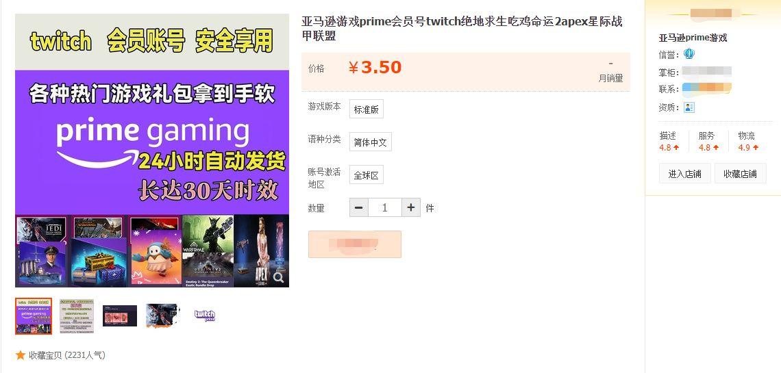Click the minus icon to decrease quantity
Viewport: 781px width, 373px height.
click(x=358, y=207)
